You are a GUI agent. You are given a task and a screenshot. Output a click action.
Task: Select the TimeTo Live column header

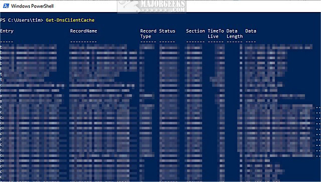tap(216, 34)
